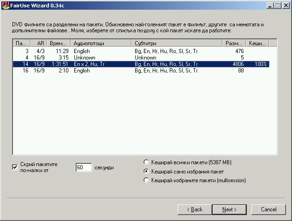Sort by the 'Кеши...' column header
The width and height of the screenshot is (292, 221).
[257, 43]
